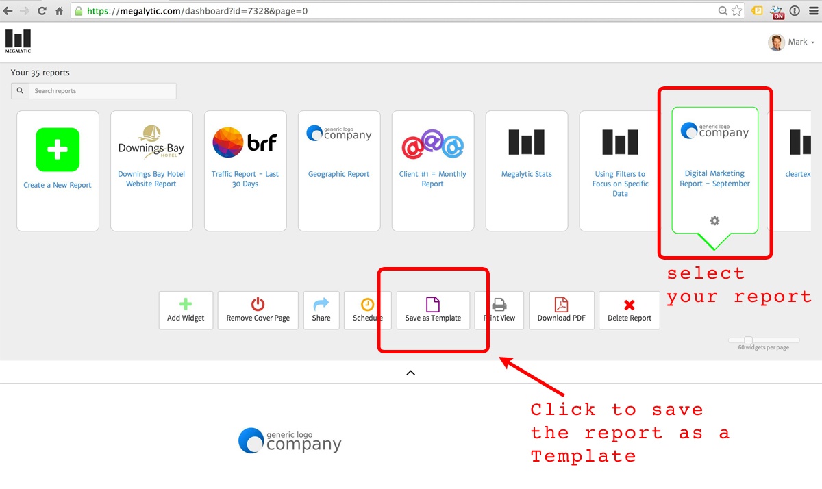The image size is (822, 489).
Task: Select the Megalytic Stats report card
Action: tap(526, 171)
